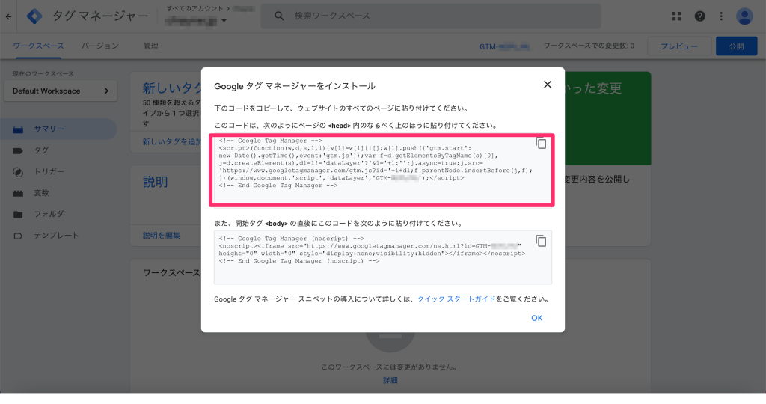Click the 変数 brick icon

pyautogui.click(x=18, y=194)
